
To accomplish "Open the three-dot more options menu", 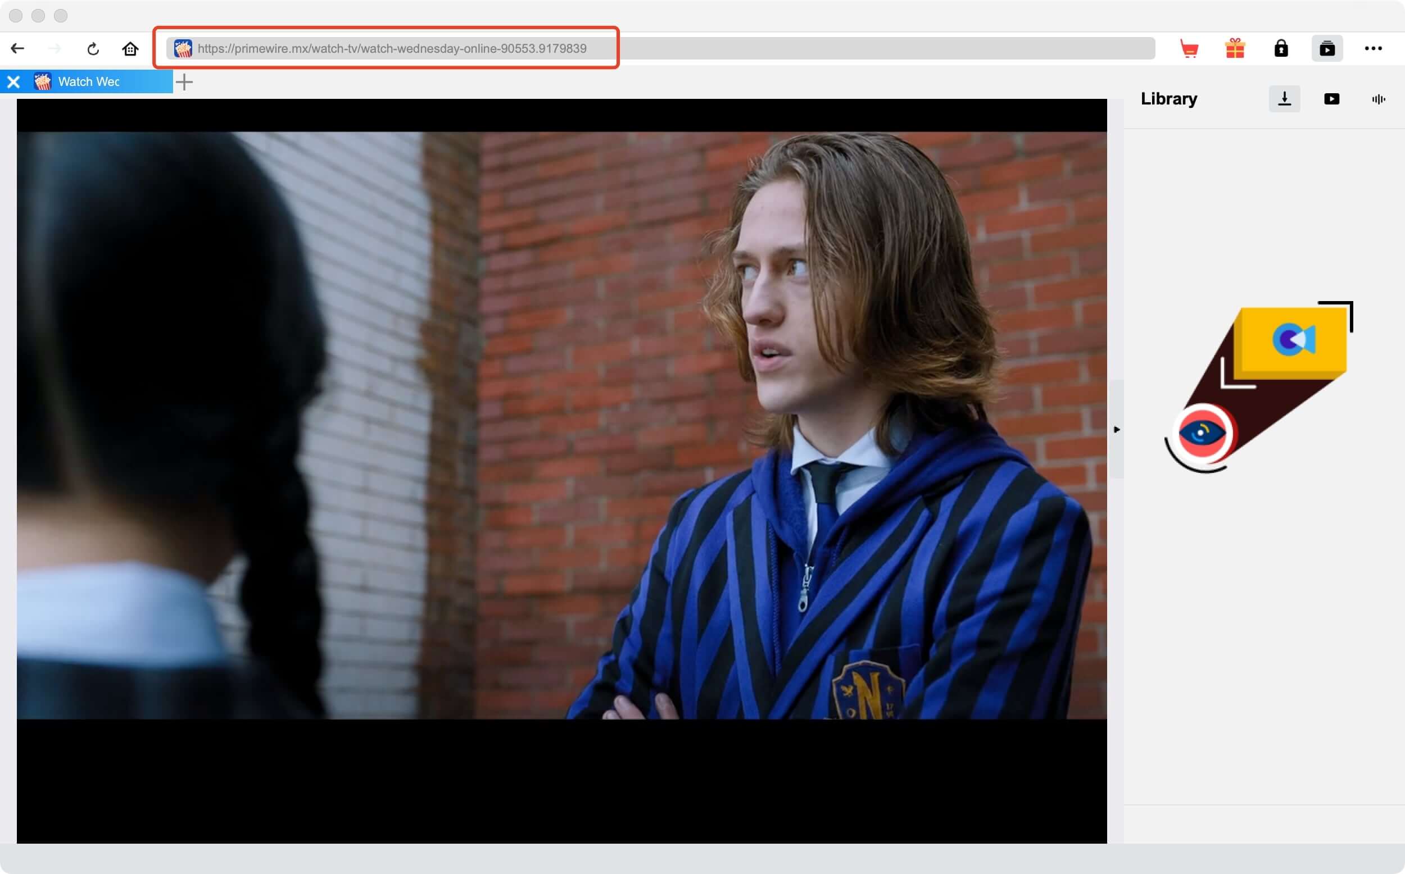I will pos(1374,48).
